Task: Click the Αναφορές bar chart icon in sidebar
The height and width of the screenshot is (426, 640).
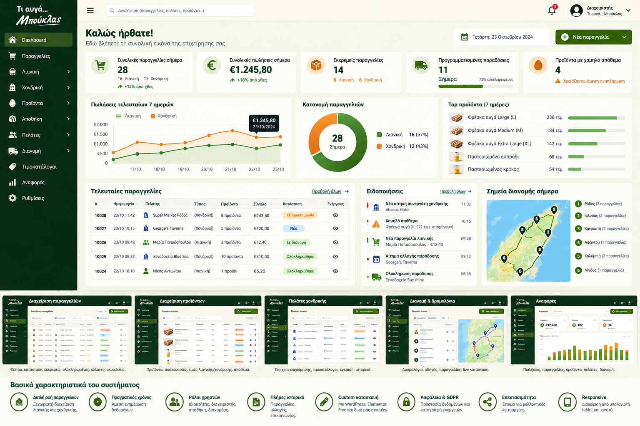Action: (x=13, y=182)
